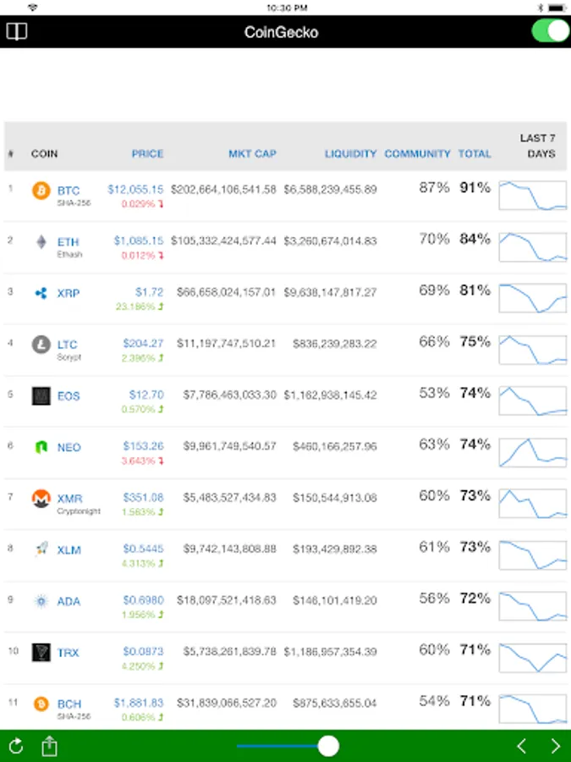The width and height of the screenshot is (571, 762).
Task: Sort by LIQUIDITY column header
Action: [x=350, y=153]
